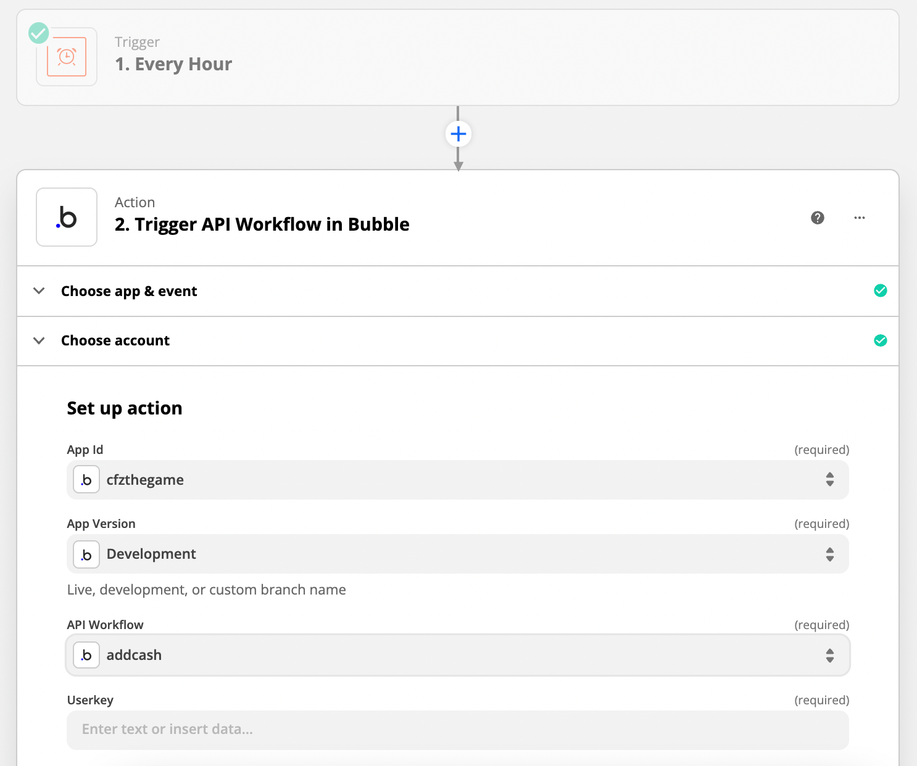917x766 pixels.
Task: Click the Action label above step title
Action: point(135,202)
